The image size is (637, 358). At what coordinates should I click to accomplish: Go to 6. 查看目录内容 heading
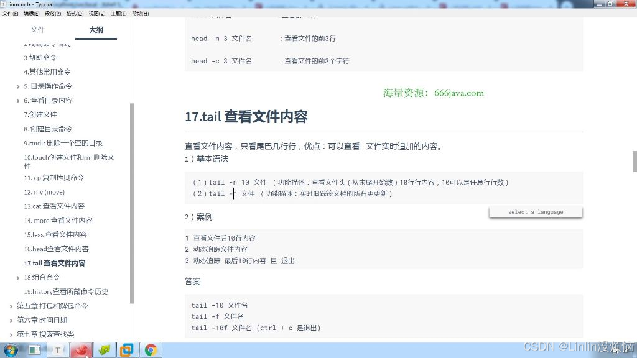48,100
